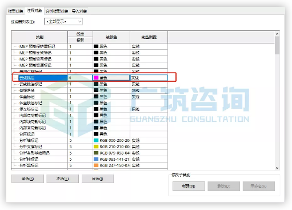Click the scrollbar down arrow of the table

277,168
